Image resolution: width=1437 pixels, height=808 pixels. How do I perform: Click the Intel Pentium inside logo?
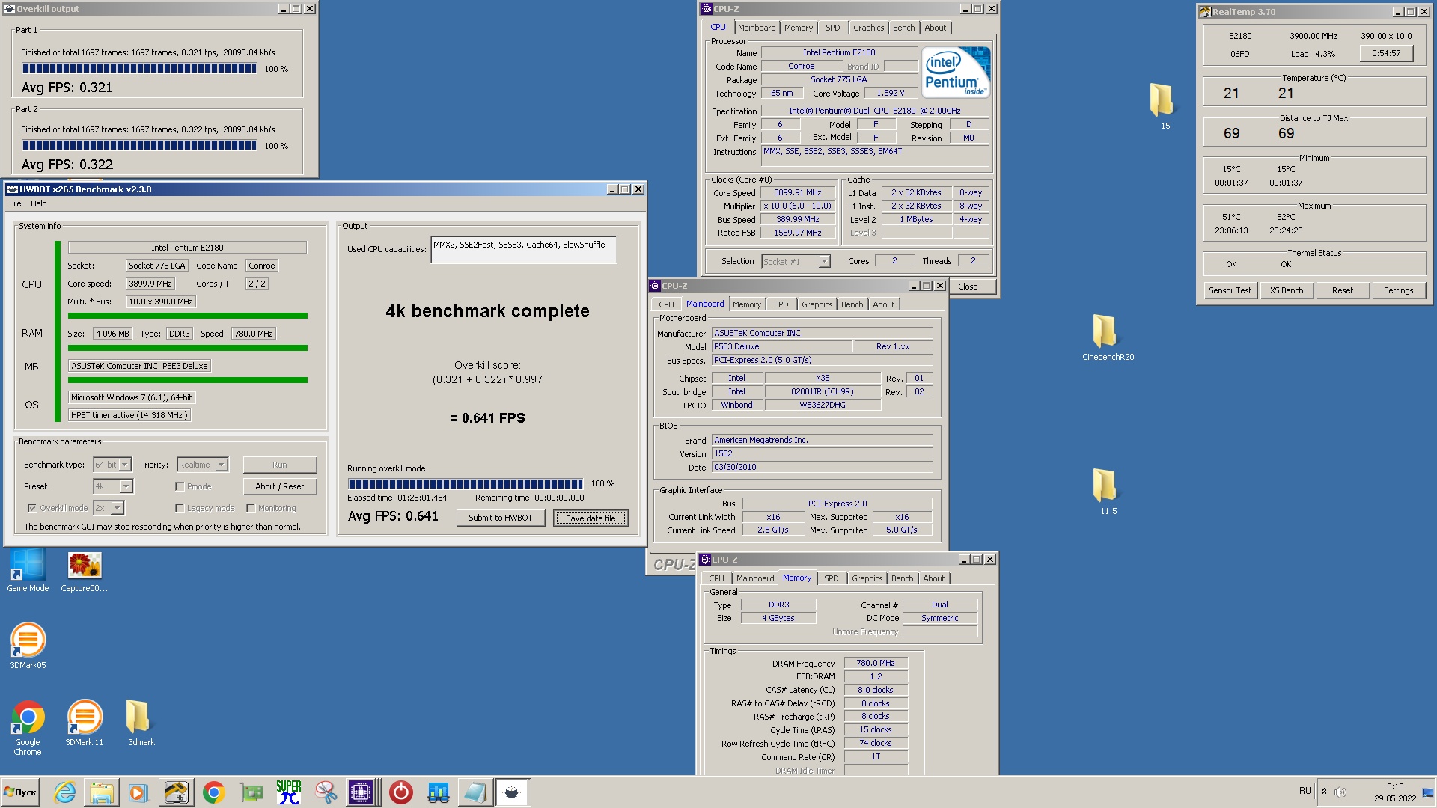(x=956, y=72)
